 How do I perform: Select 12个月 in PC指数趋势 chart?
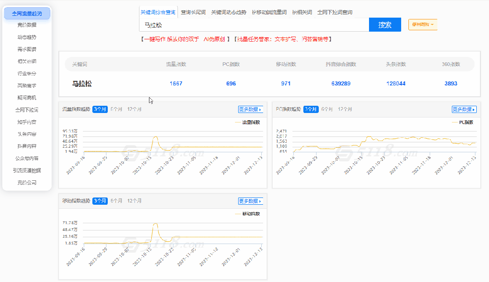click(x=345, y=109)
